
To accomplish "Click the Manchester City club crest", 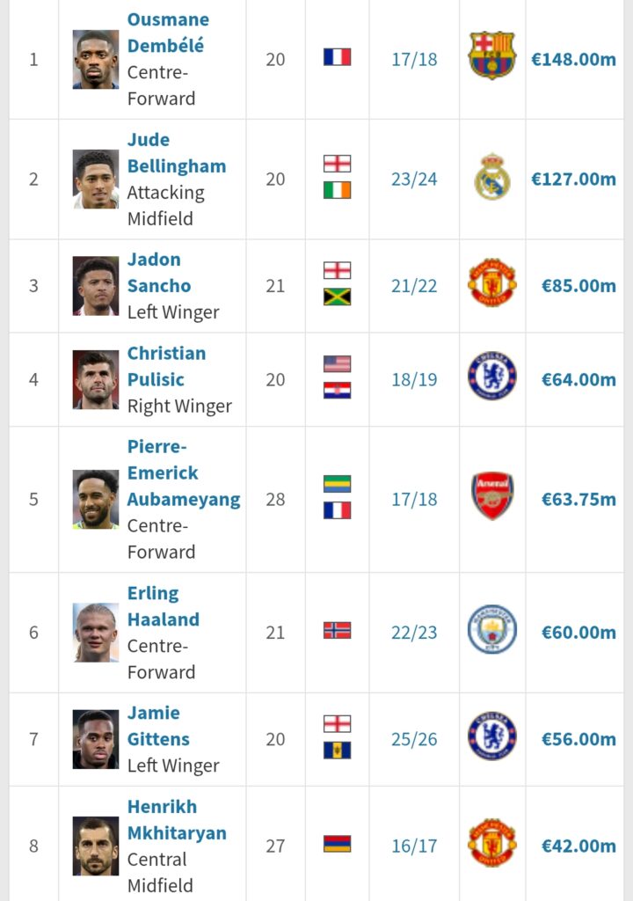I will click(491, 630).
